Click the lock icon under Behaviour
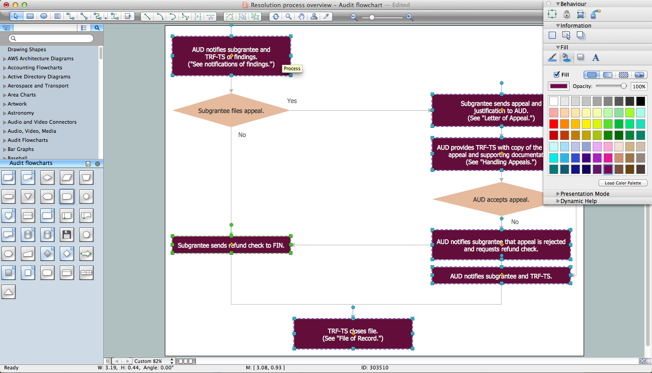The height and width of the screenshot is (373, 652). click(566, 15)
